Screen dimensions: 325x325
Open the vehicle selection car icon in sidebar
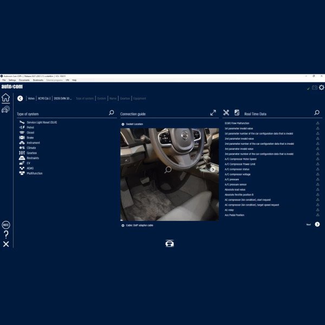pyautogui.click(x=5, y=109)
